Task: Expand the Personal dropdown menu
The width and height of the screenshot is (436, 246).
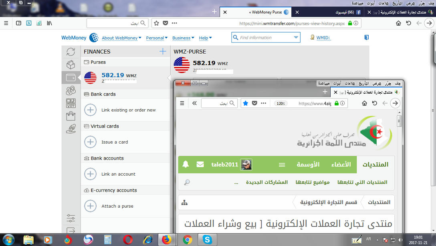Action: 157,38
